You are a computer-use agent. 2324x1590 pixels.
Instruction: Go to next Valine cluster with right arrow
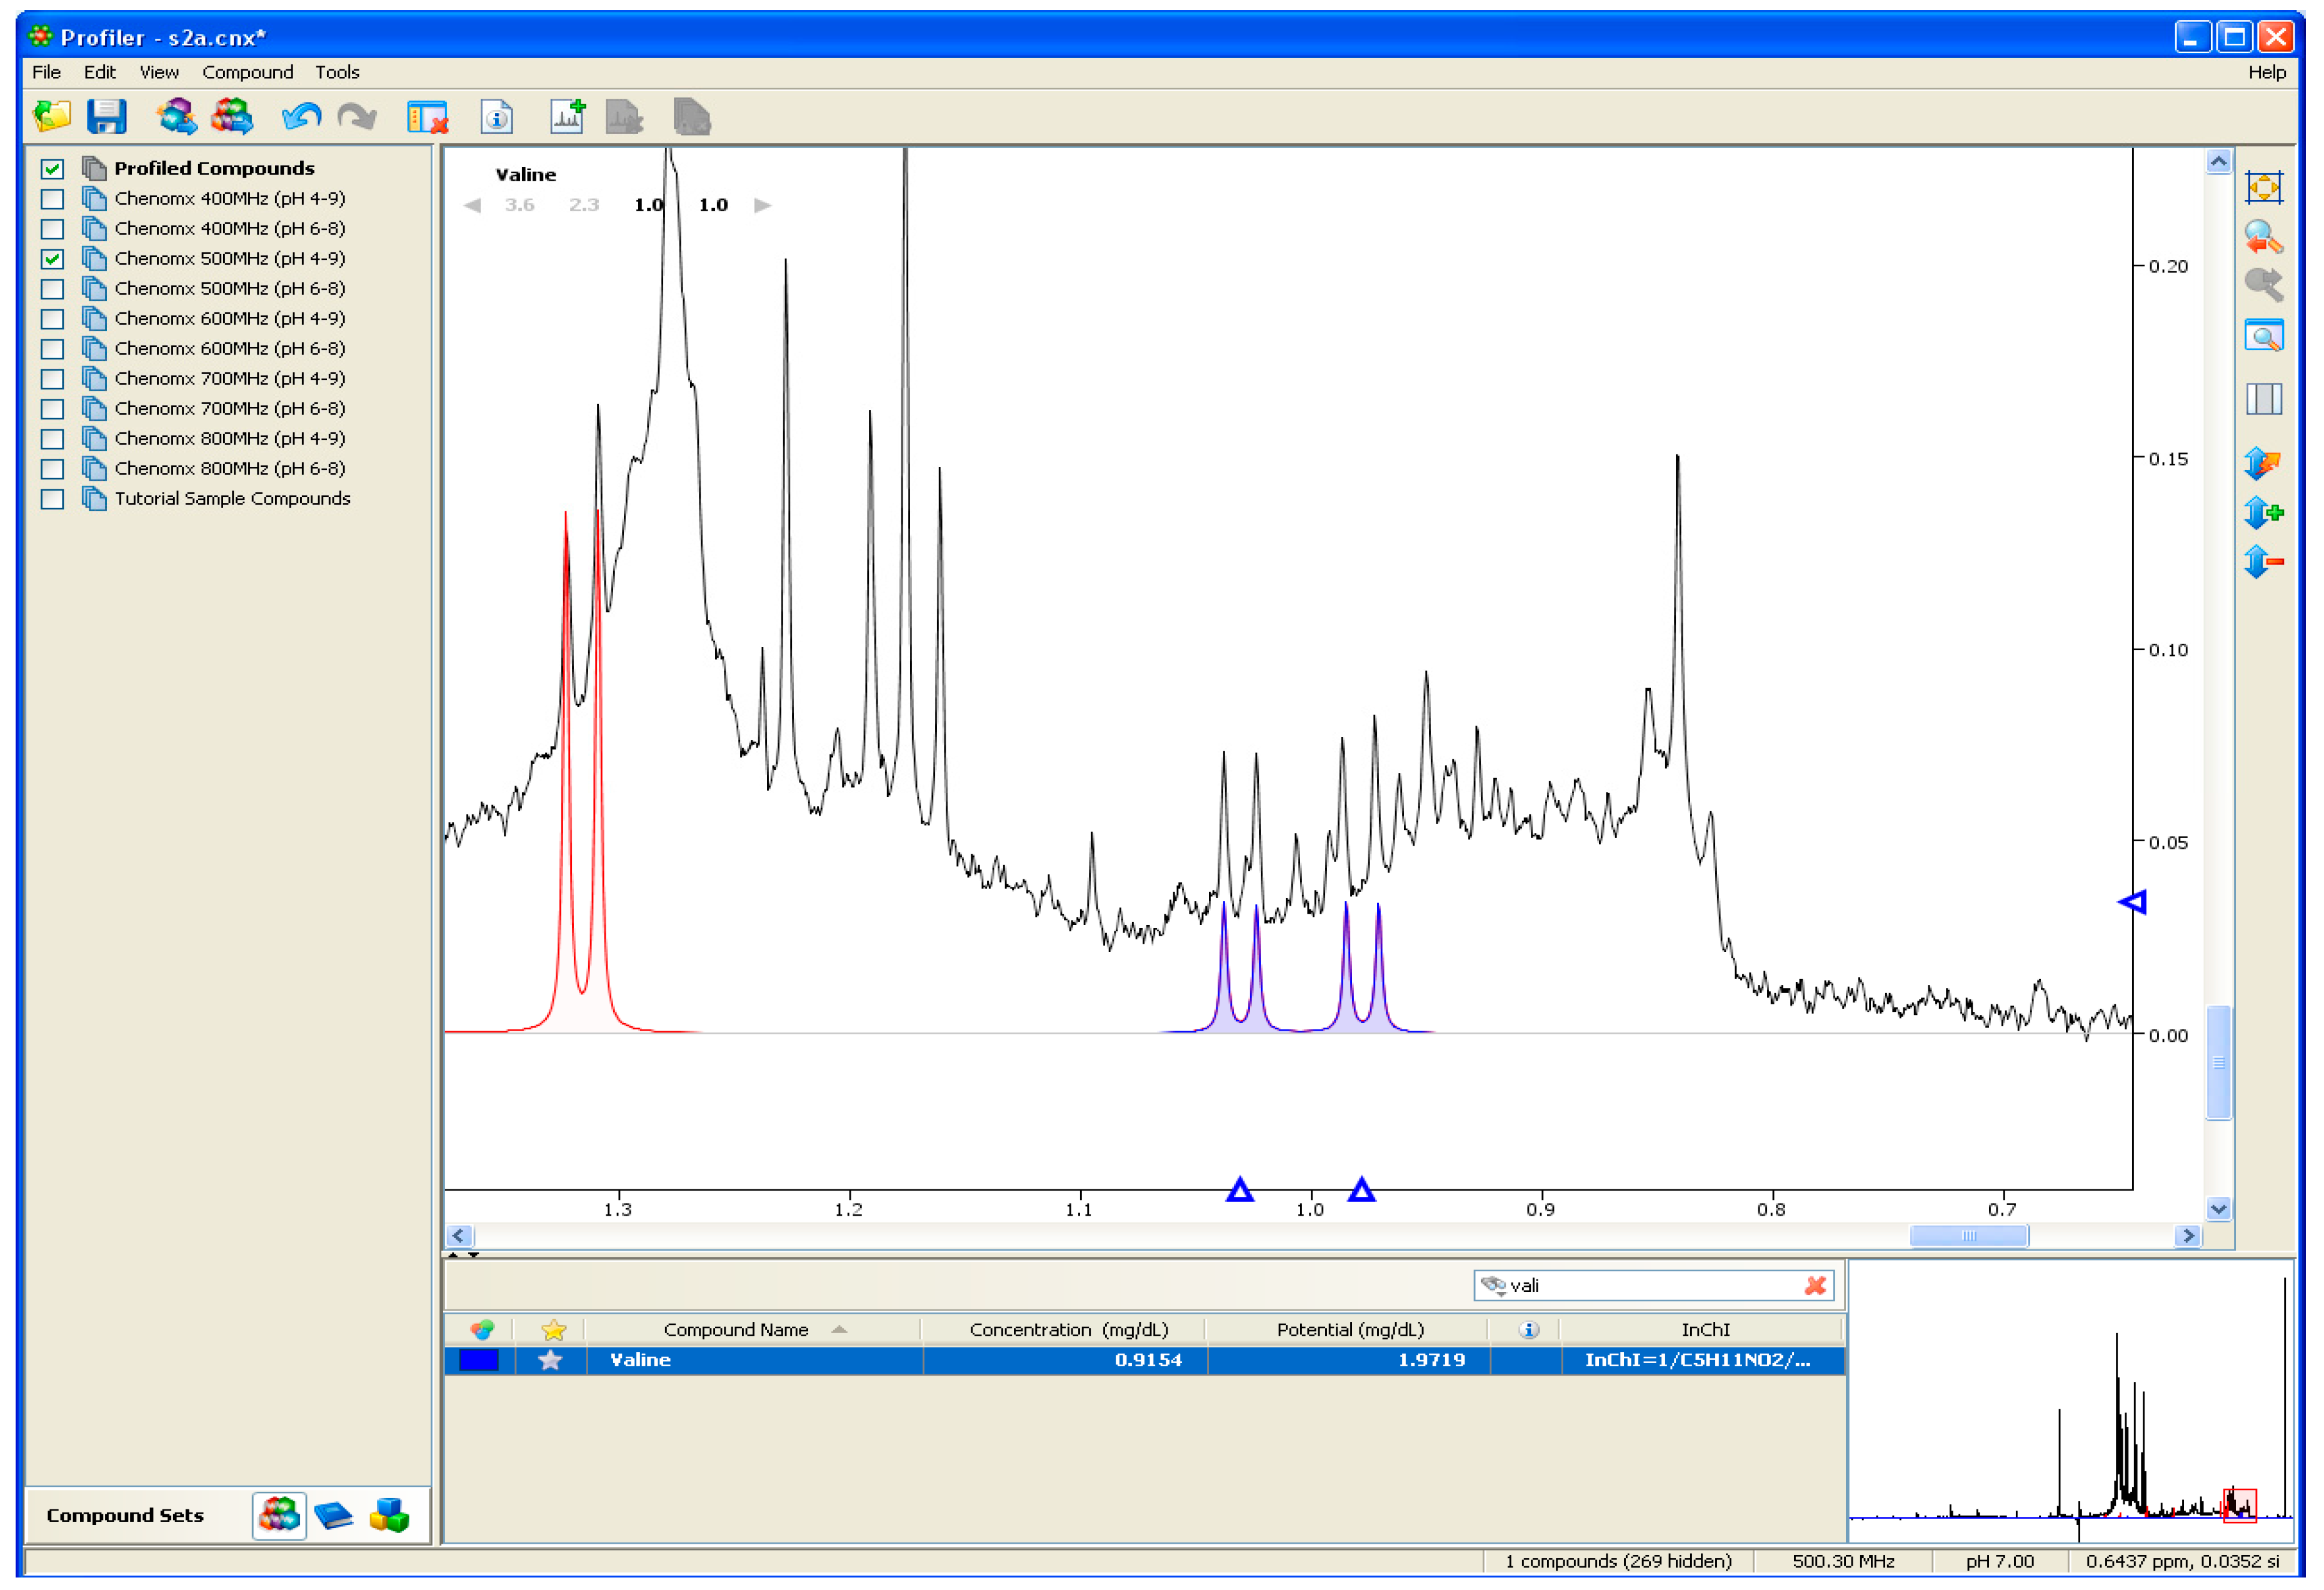click(x=763, y=205)
